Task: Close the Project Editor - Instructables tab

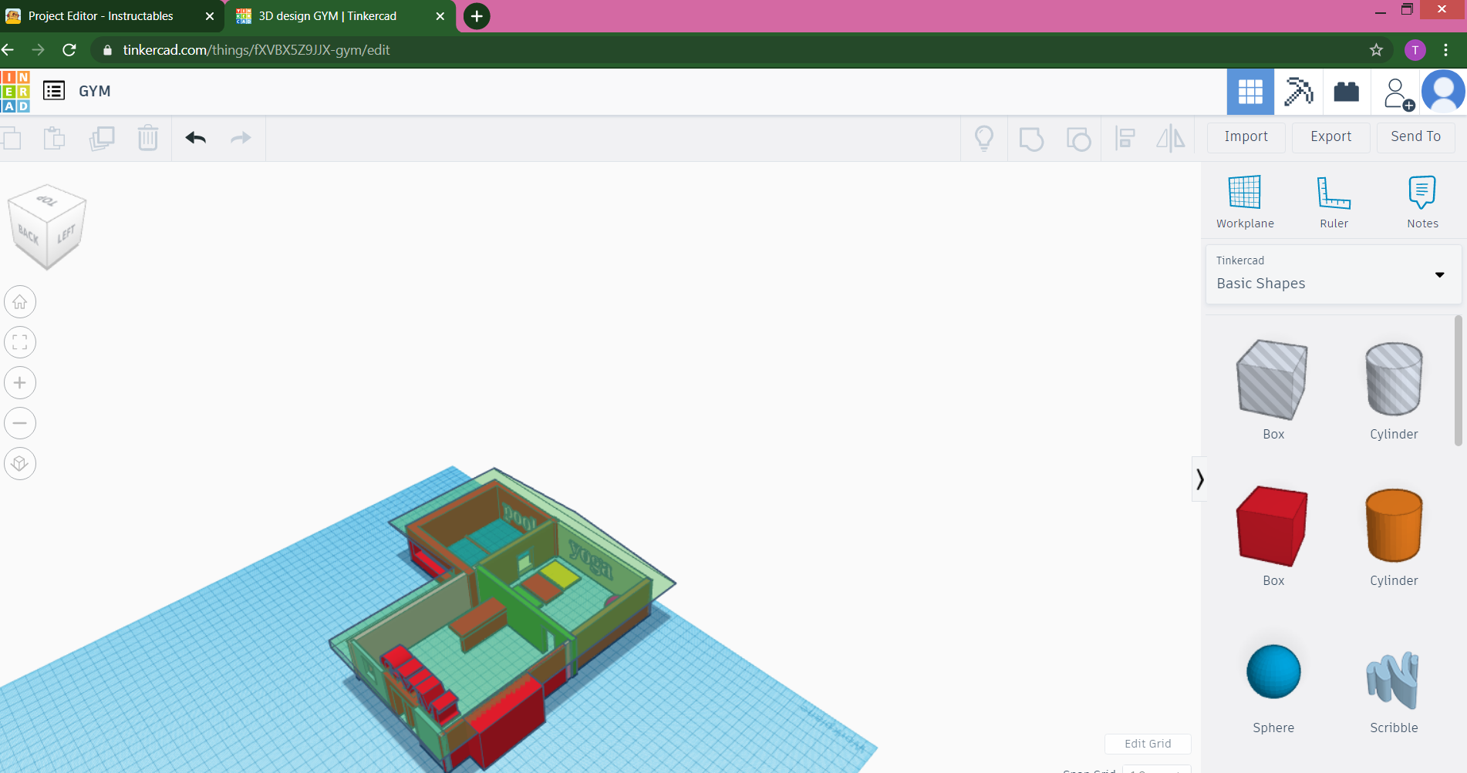Action: (x=209, y=16)
